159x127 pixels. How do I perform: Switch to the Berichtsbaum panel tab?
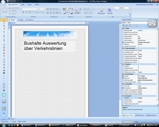click(152, 115)
